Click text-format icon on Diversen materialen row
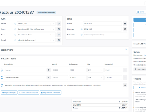 (x=48, y=77)
